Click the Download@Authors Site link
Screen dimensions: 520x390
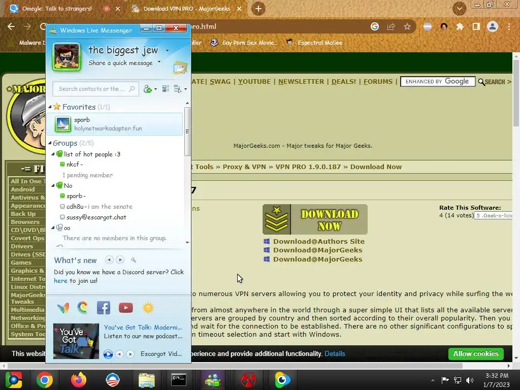tap(319, 241)
